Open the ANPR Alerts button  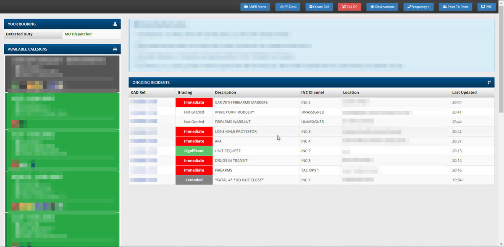pyautogui.click(x=255, y=7)
